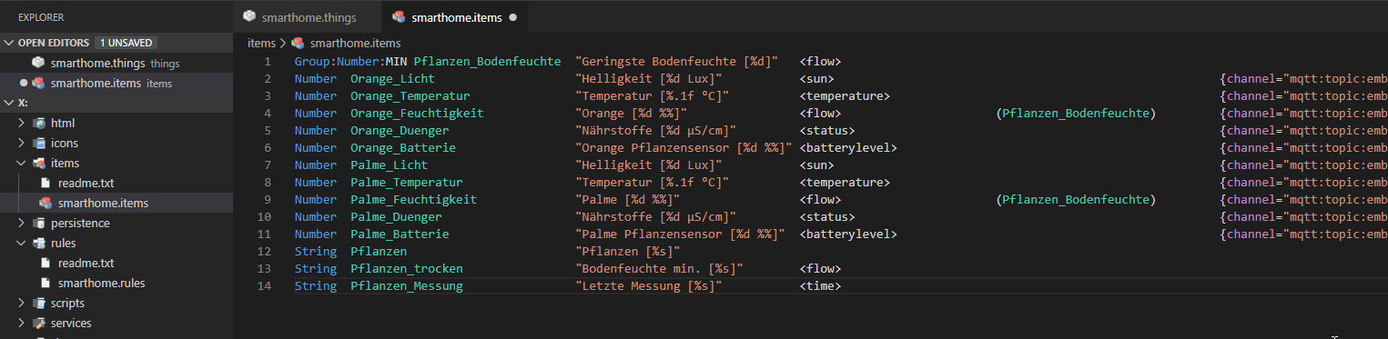Image resolution: width=1388 pixels, height=339 pixels.
Task: Click the icons folder icon
Action: point(39,143)
